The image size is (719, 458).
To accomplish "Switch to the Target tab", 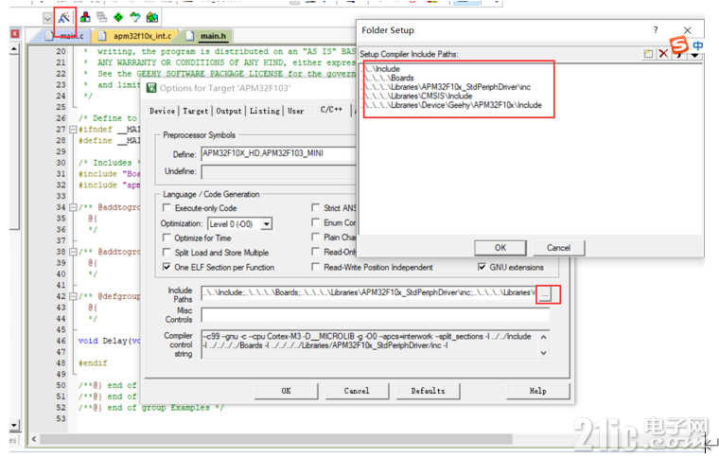I will click(195, 111).
